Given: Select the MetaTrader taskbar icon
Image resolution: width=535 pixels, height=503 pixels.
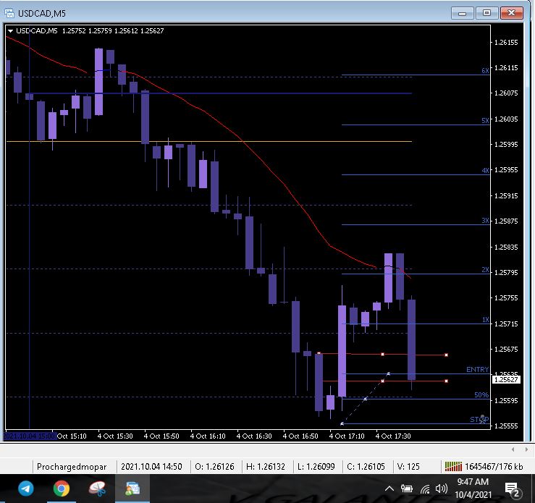Looking at the screenshot, I should [x=132, y=489].
